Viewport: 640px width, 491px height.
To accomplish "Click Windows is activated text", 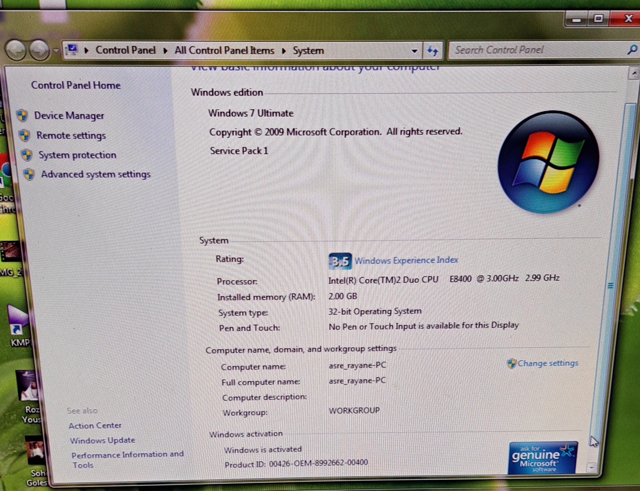I will coord(263,449).
